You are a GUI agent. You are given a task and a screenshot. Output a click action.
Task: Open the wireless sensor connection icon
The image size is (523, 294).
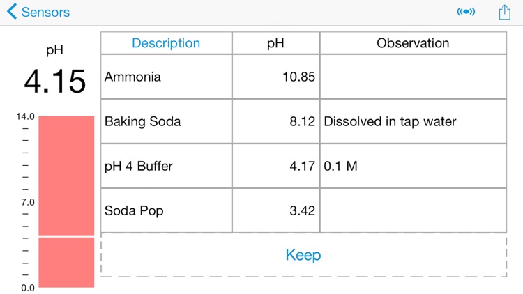(466, 12)
